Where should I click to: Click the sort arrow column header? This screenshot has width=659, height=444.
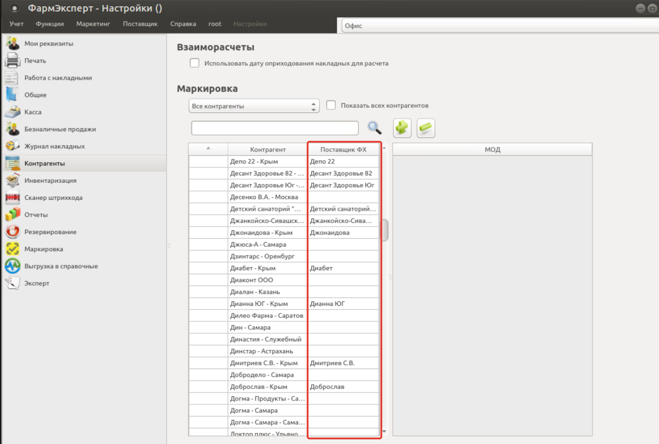click(208, 149)
